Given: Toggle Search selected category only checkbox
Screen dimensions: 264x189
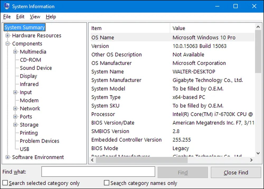Looking at the screenshot, I should pos(5,183).
